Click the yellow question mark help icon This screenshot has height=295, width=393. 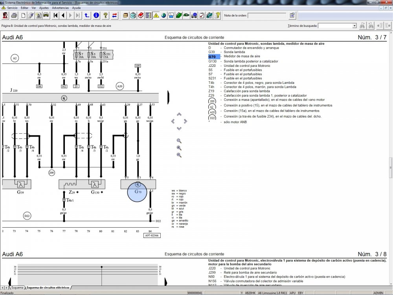click(106, 16)
